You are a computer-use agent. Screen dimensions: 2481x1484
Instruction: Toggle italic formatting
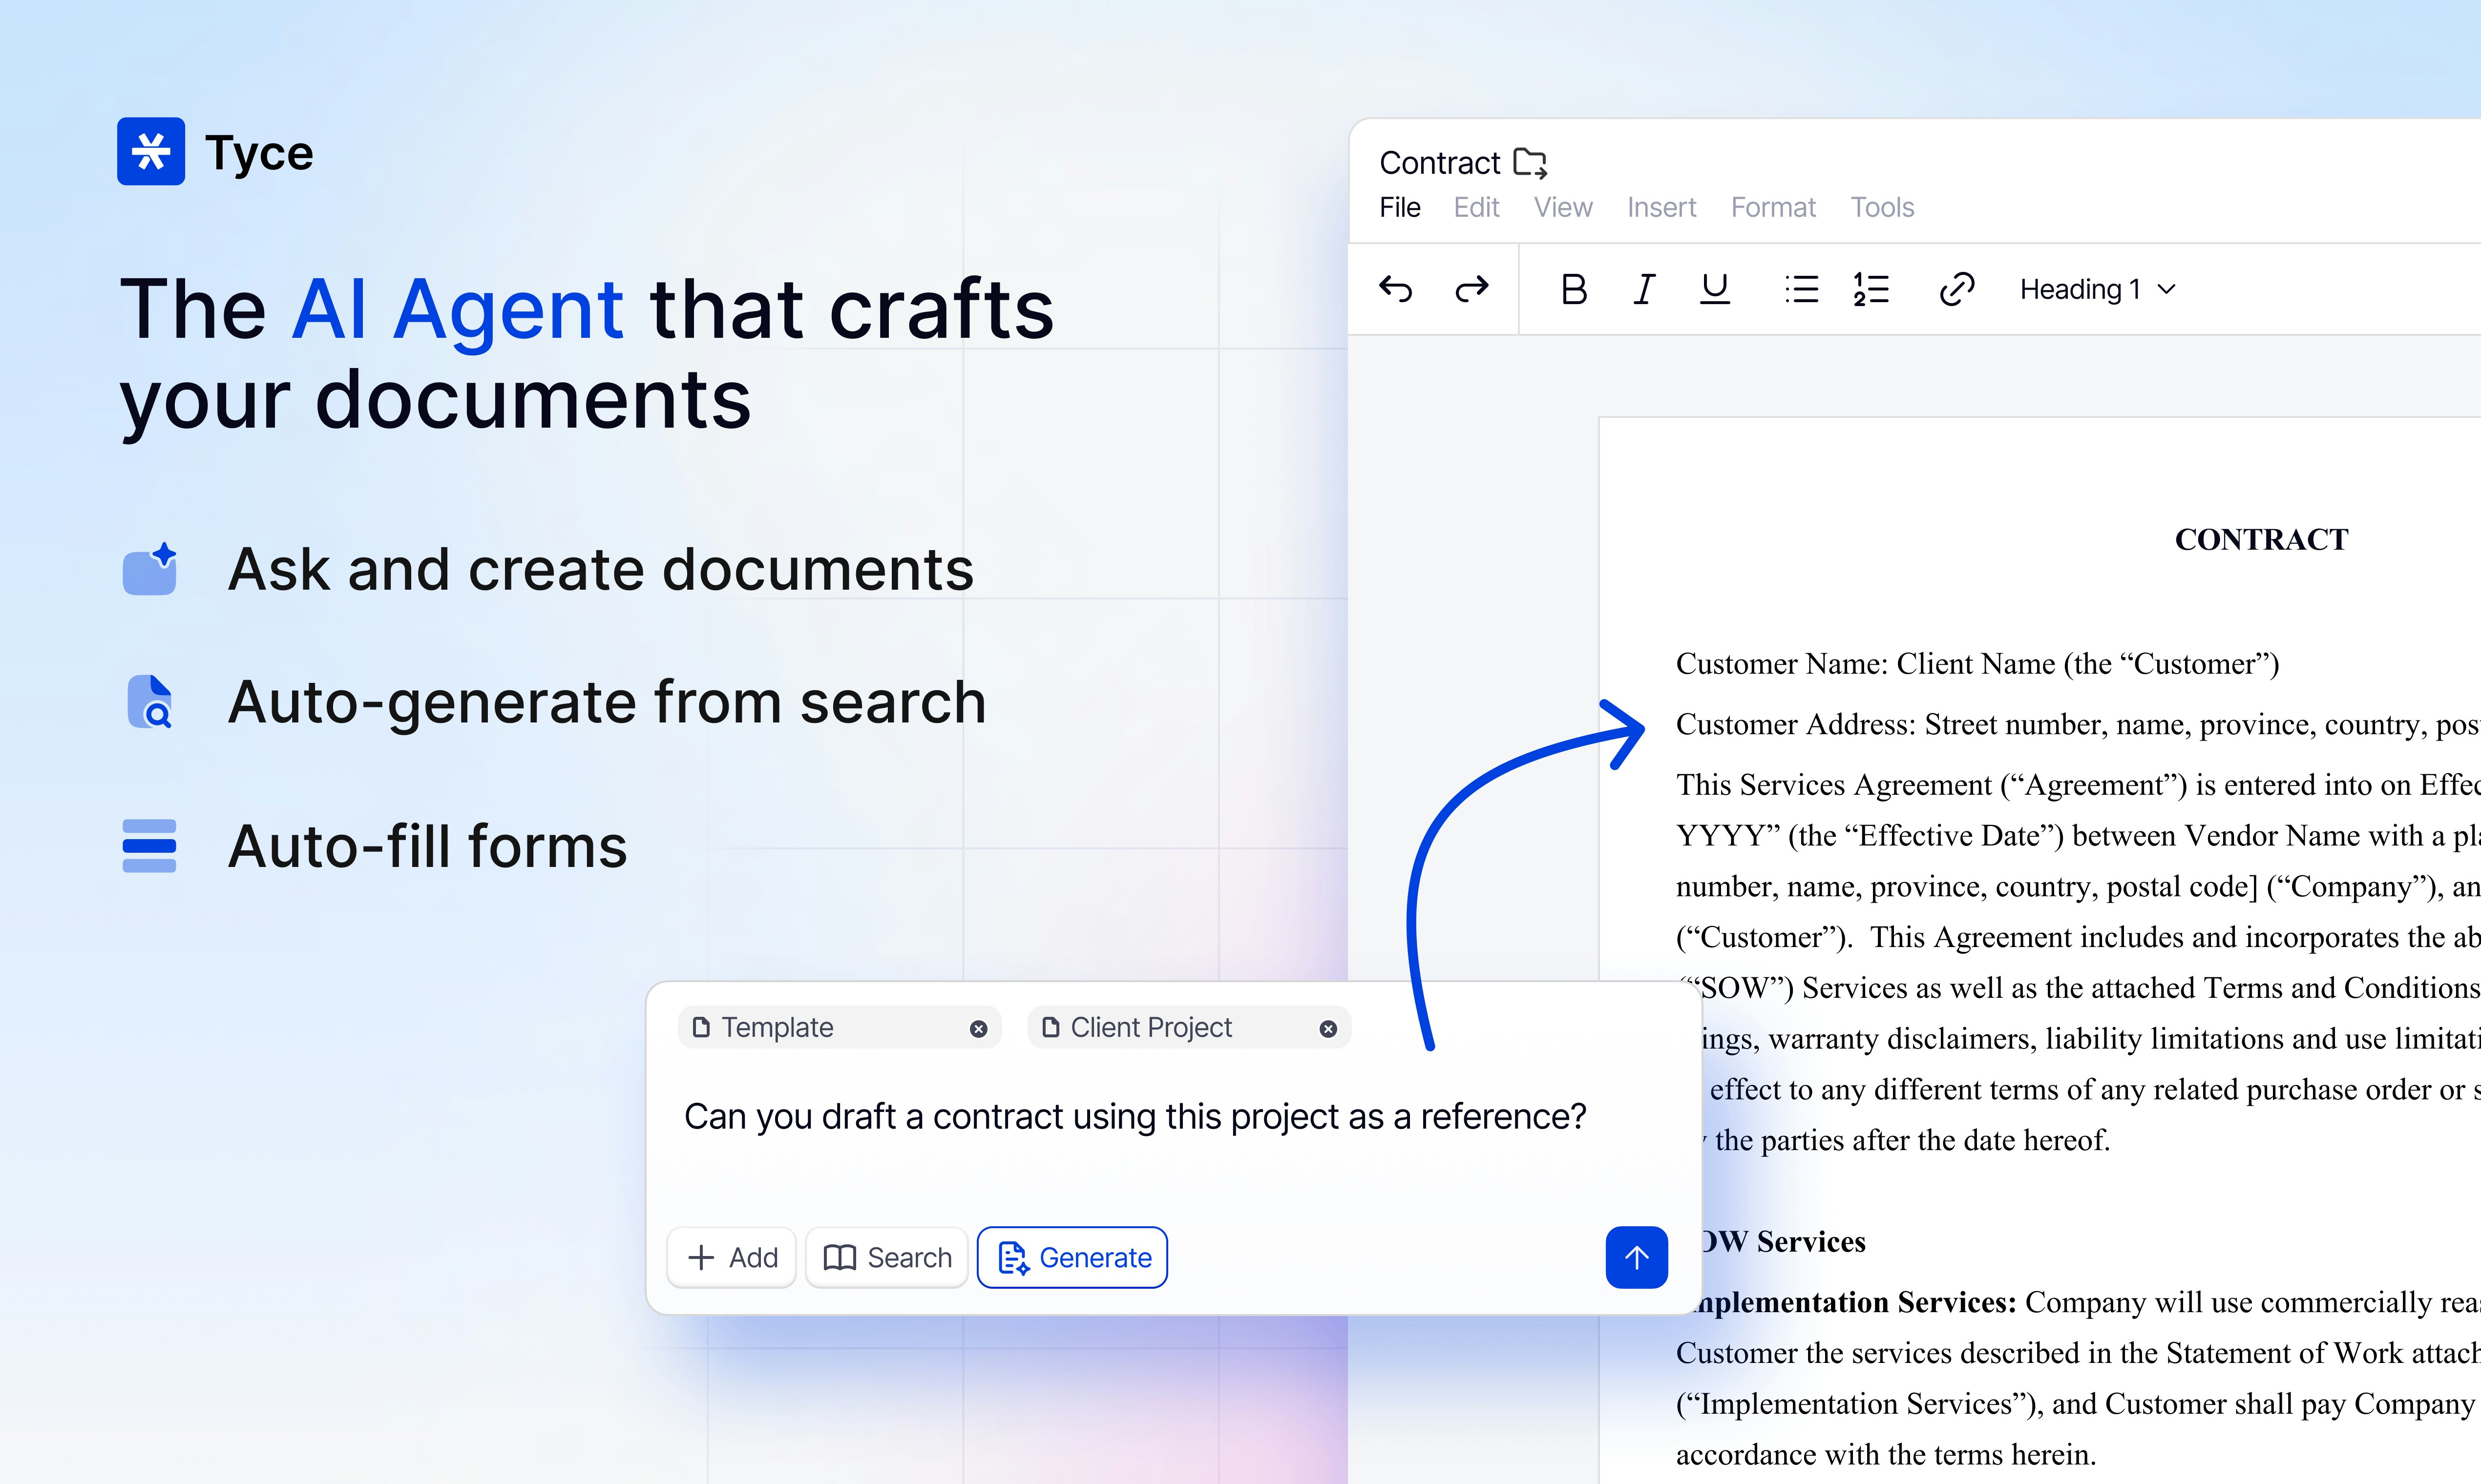pyautogui.click(x=1644, y=289)
